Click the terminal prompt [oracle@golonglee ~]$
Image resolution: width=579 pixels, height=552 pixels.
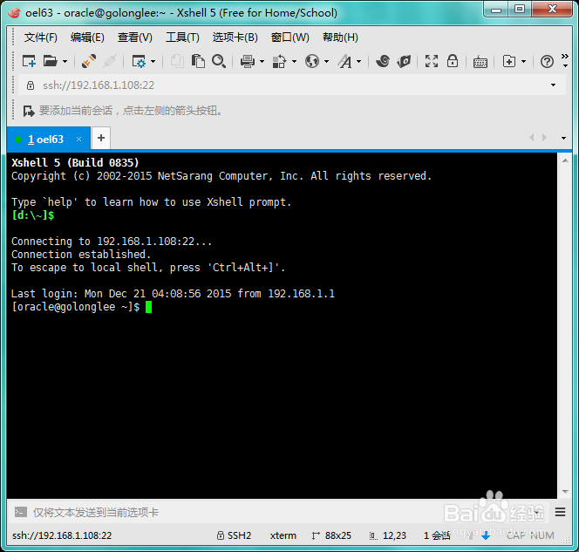coord(76,307)
